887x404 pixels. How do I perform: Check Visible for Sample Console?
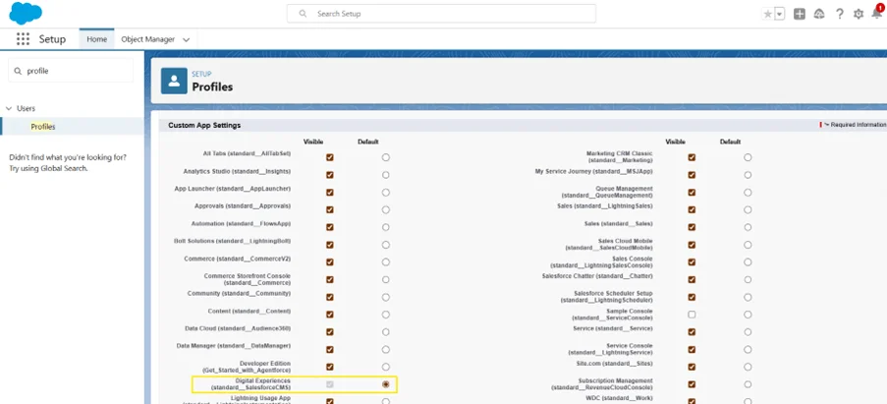tap(692, 315)
